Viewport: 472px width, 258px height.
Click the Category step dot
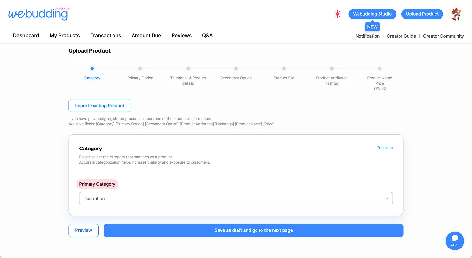(x=92, y=69)
